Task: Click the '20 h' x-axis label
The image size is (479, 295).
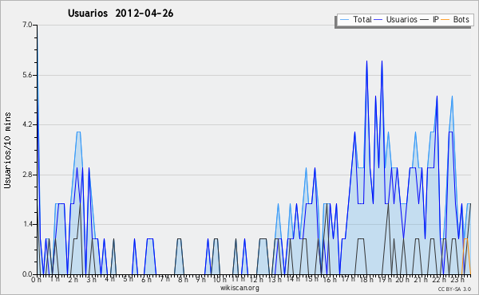Action: (x=402, y=280)
